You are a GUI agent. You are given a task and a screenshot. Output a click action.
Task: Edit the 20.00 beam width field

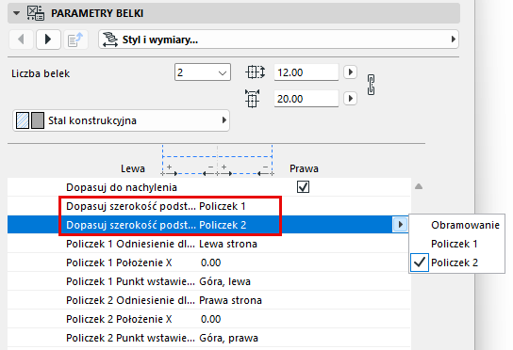[306, 99]
